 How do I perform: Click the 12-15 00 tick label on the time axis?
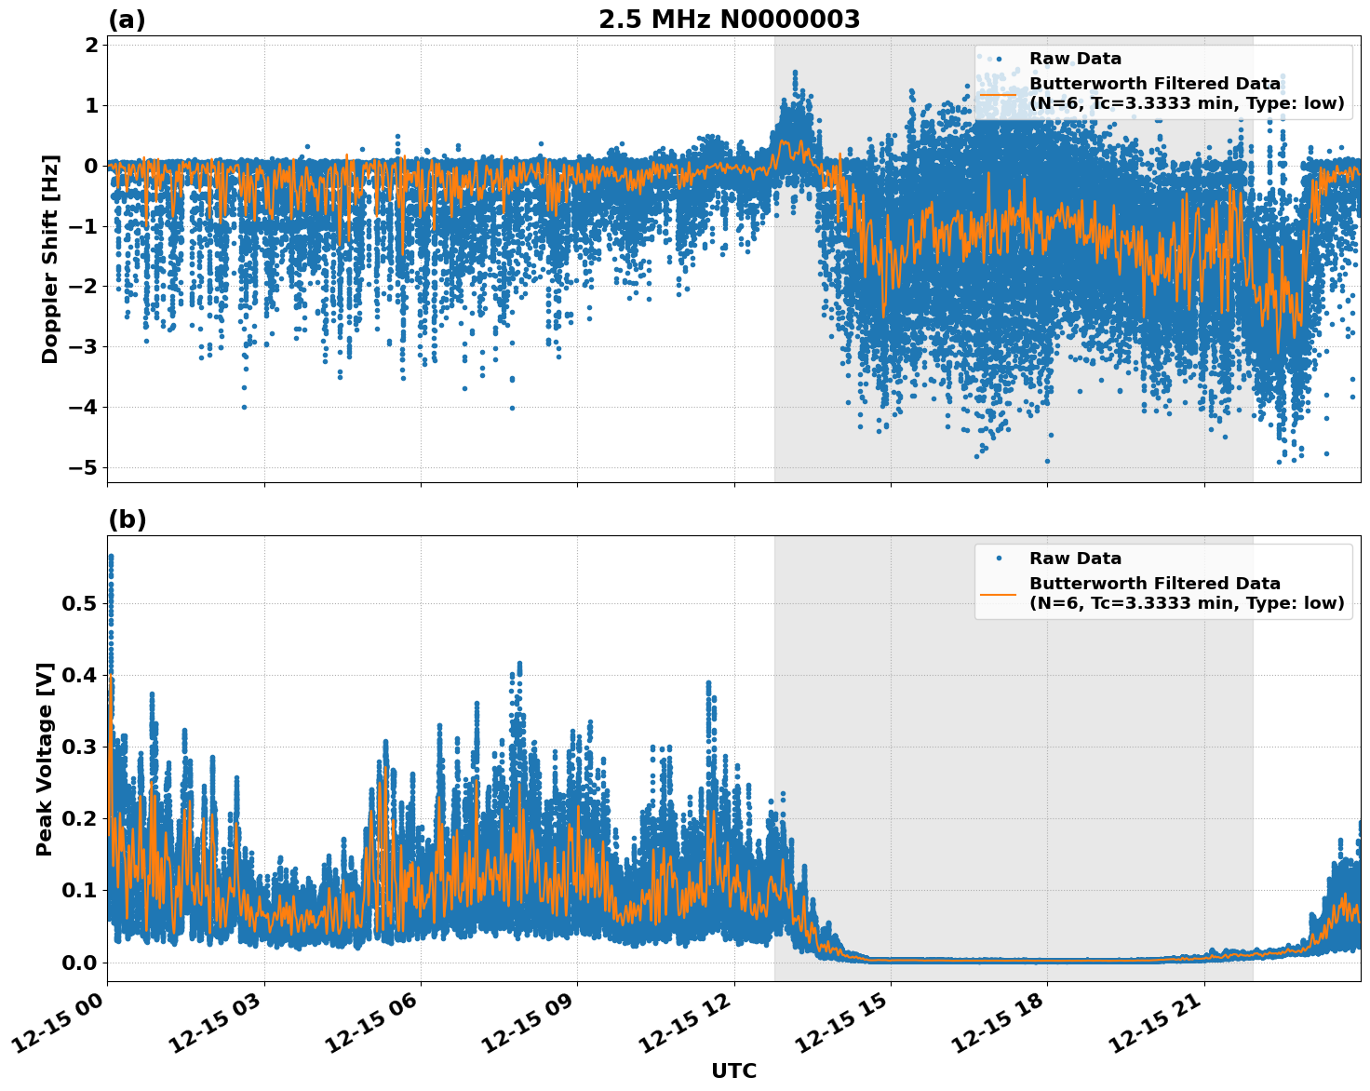click(x=56, y=1022)
